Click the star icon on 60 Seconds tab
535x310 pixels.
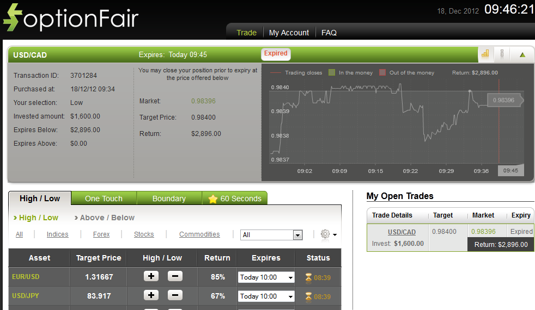coord(213,199)
